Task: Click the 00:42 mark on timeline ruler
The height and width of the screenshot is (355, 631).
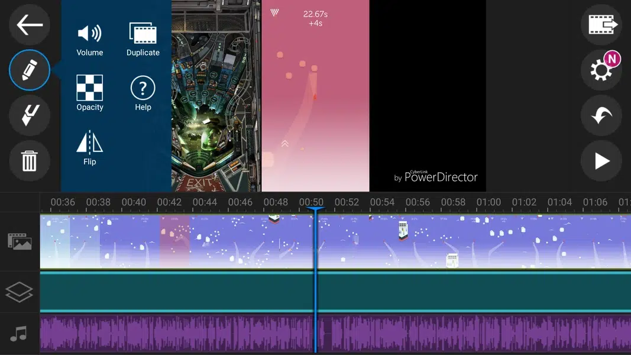Action: pyautogui.click(x=170, y=202)
